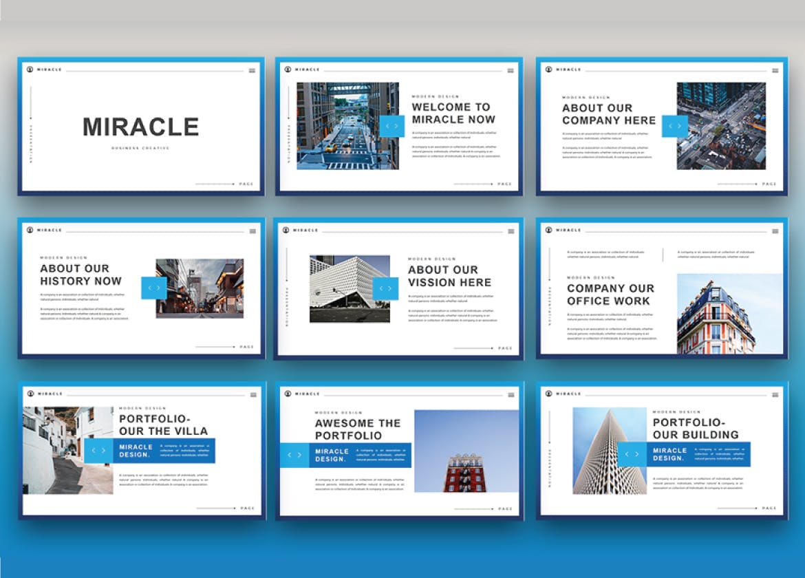Select red brick building photo on Awesome Portfolio slide
This screenshot has height=578, width=805.
tap(466, 451)
